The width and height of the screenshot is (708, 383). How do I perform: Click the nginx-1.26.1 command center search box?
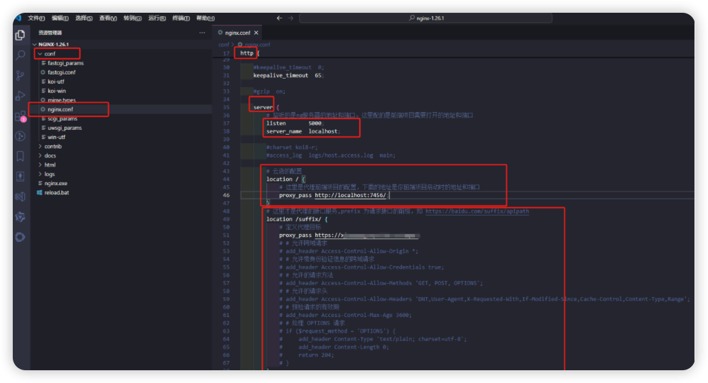[425, 18]
